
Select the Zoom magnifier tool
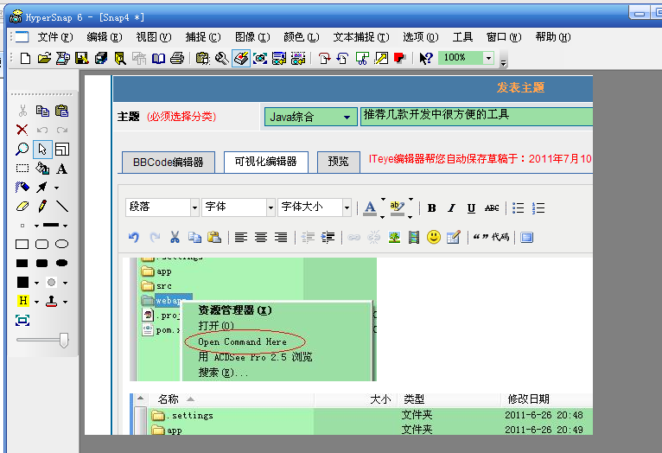22,149
